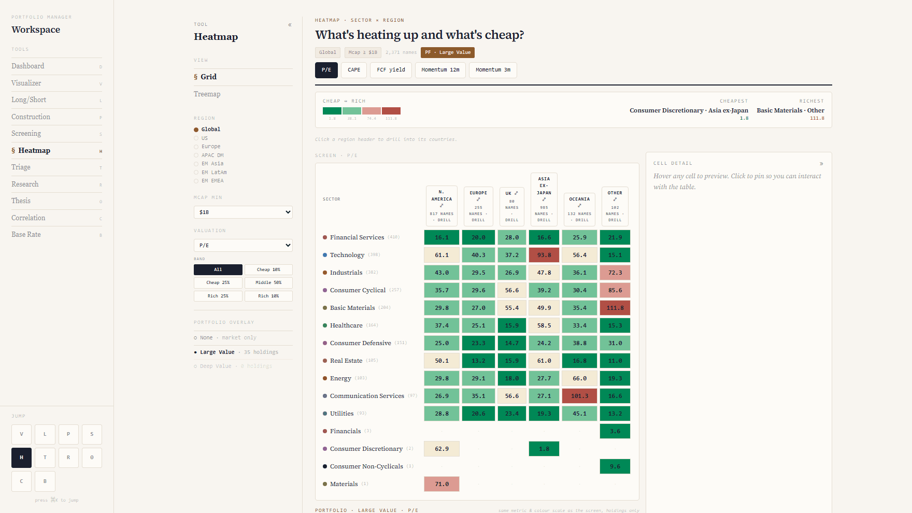Switch to FCF yield metric tab

pos(391,70)
